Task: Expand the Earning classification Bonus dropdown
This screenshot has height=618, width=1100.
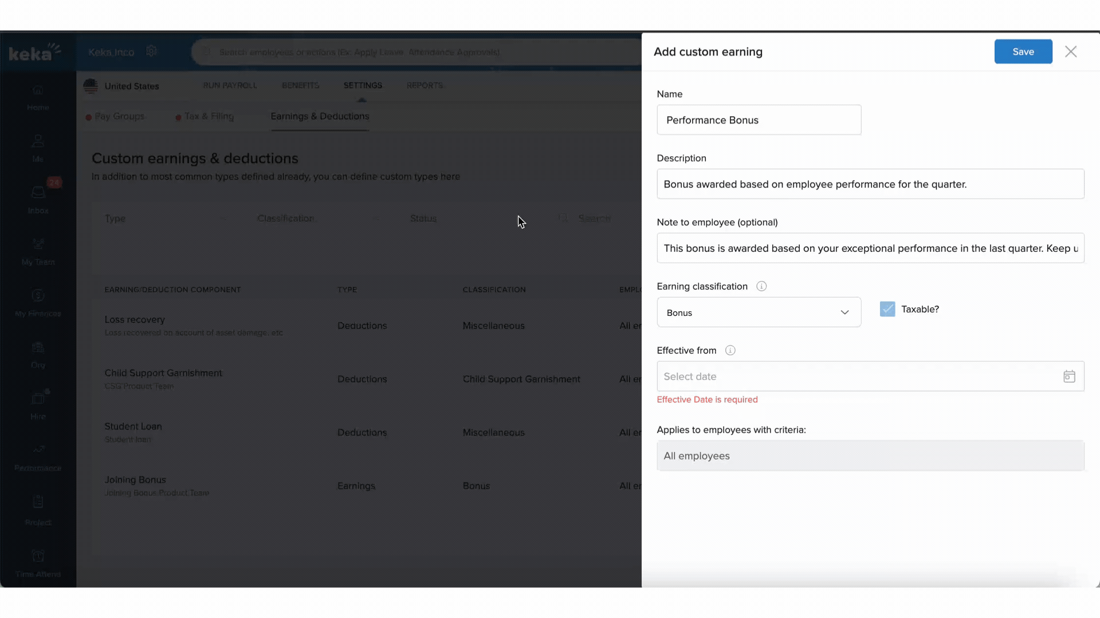Action: [759, 312]
